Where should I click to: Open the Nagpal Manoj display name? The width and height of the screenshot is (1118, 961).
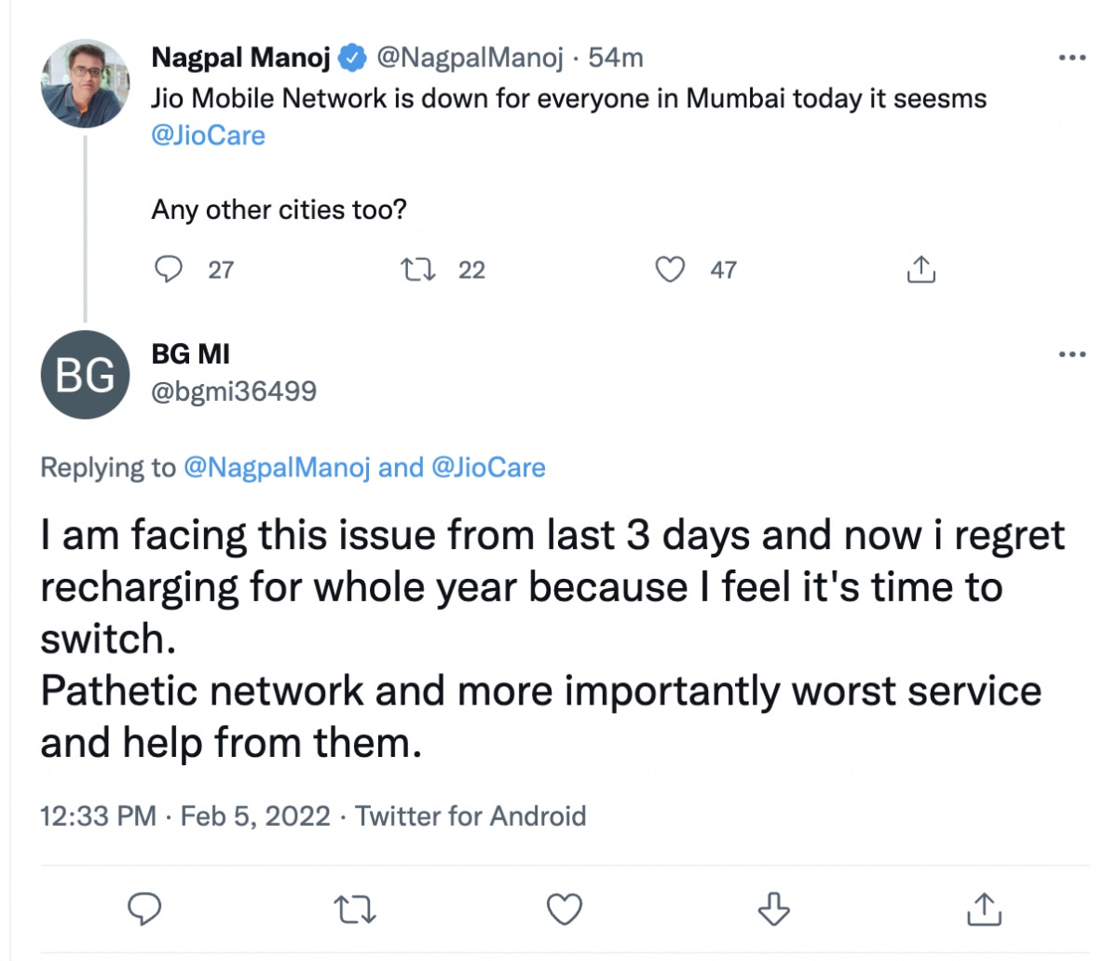(240, 58)
